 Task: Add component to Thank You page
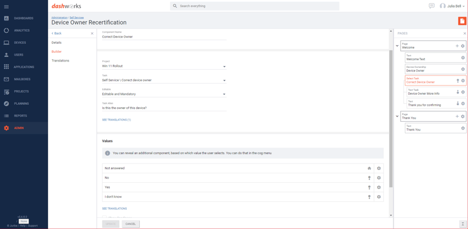tap(457, 117)
